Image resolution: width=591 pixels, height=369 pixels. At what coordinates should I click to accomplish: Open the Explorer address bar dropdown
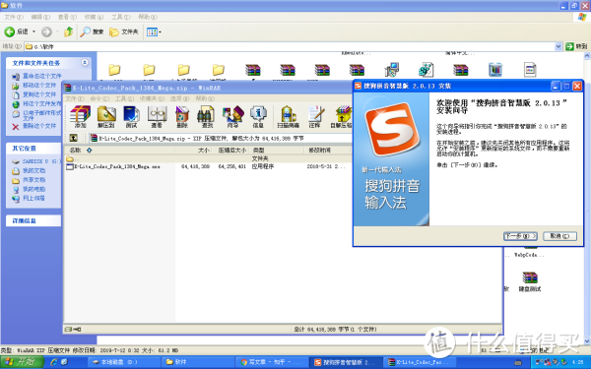(558, 46)
